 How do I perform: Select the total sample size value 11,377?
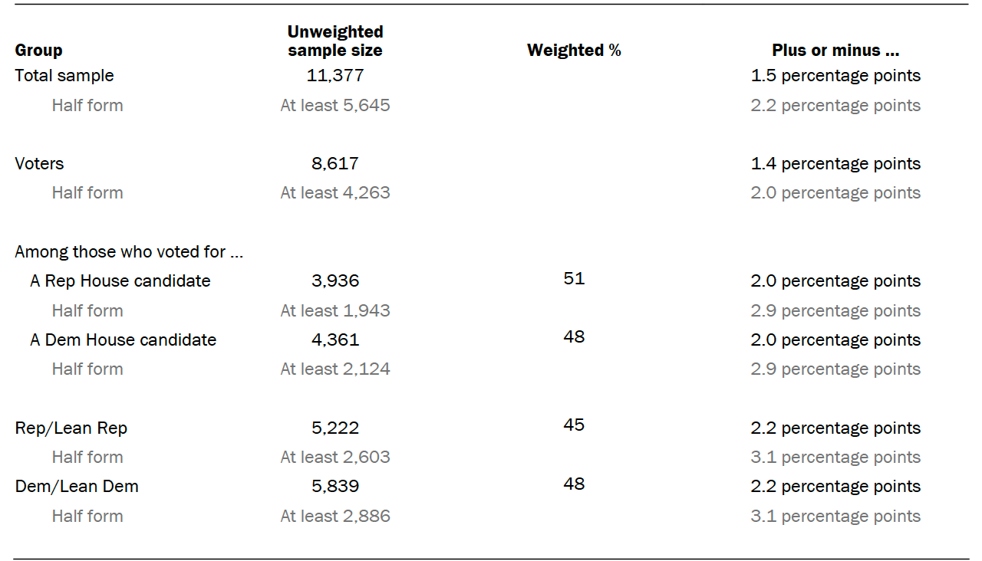pos(335,76)
